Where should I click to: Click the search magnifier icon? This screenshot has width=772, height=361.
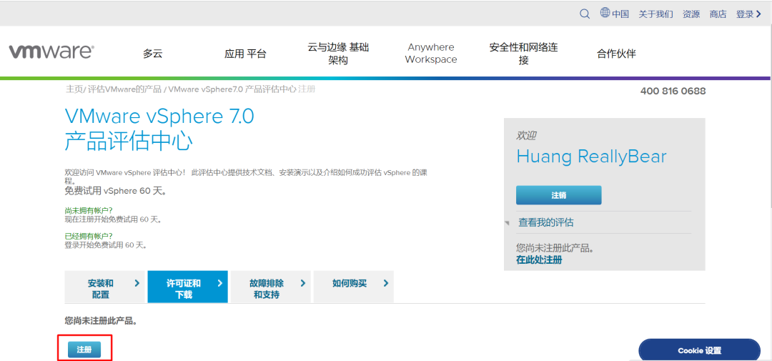pos(585,14)
